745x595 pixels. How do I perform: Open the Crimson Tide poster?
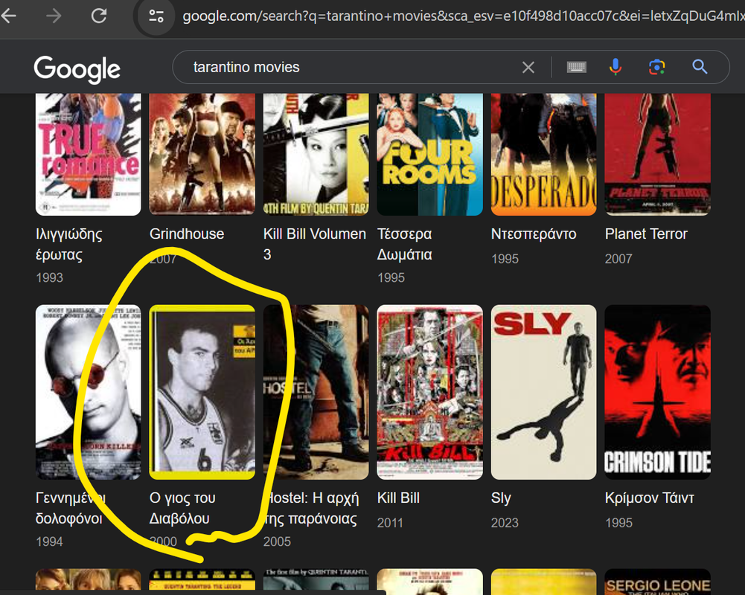pyautogui.click(x=658, y=392)
